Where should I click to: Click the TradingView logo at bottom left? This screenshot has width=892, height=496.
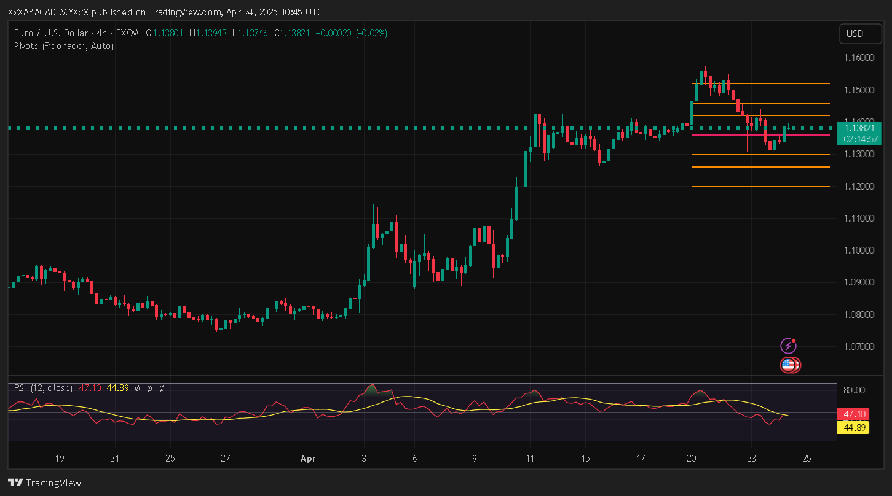[44, 482]
